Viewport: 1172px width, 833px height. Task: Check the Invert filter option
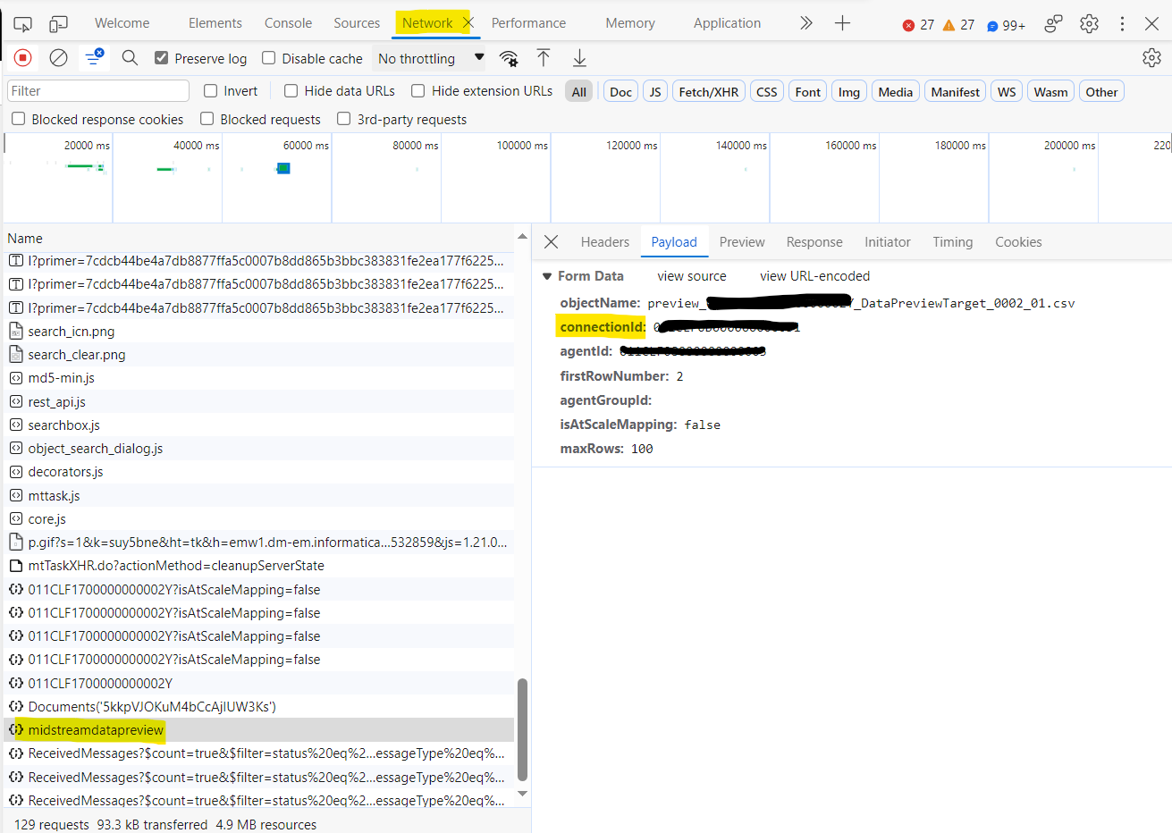point(211,90)
